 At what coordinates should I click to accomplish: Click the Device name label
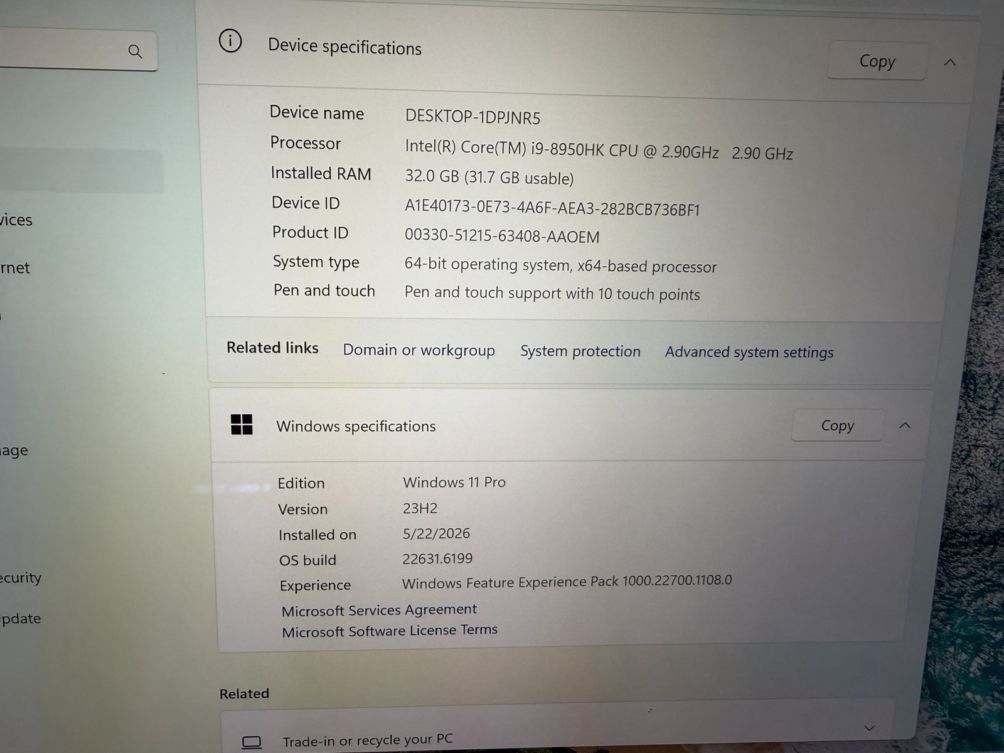point(317,113)
